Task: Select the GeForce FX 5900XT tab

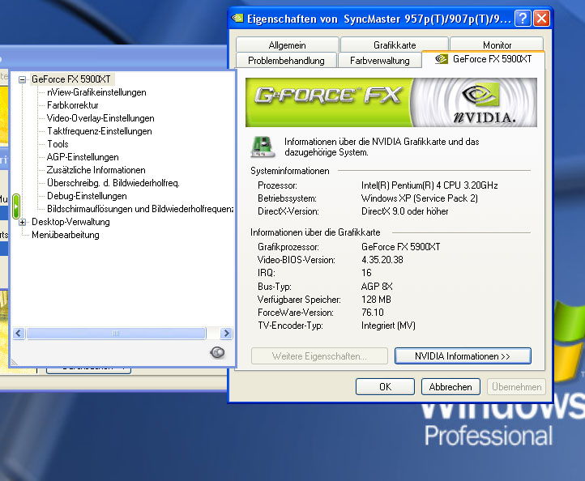Action: pos(484,59)
